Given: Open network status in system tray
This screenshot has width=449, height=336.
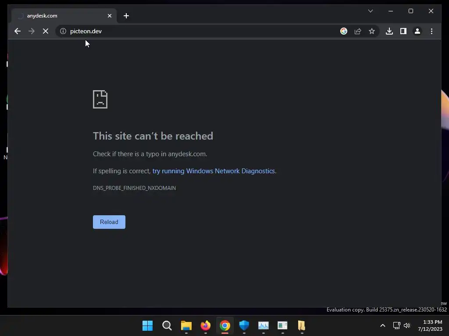Looking at the screenshot, I should [396, 325].
